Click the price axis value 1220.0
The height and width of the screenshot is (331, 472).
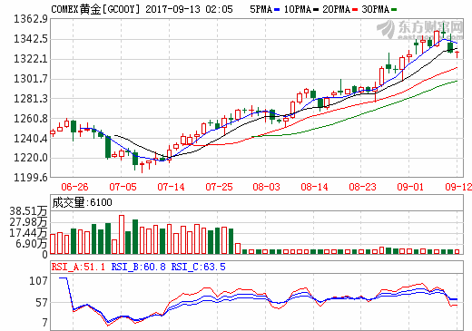point(31,158)
